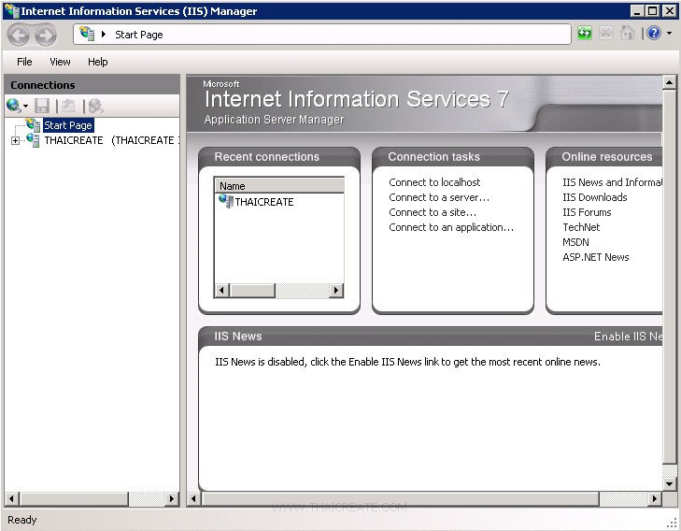The image size is (681, 531).
Task: Click the blue Help question mark icon
Action: coord(654,33)
